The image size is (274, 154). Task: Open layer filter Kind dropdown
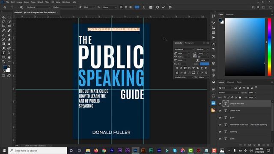(x=226, y=88)
